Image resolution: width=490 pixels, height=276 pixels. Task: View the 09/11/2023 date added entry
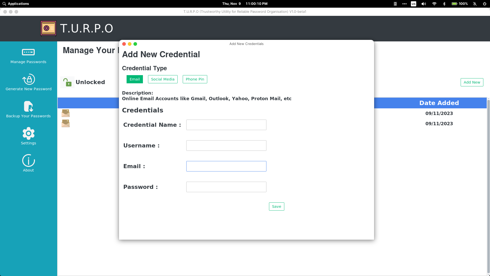[439, 113]
